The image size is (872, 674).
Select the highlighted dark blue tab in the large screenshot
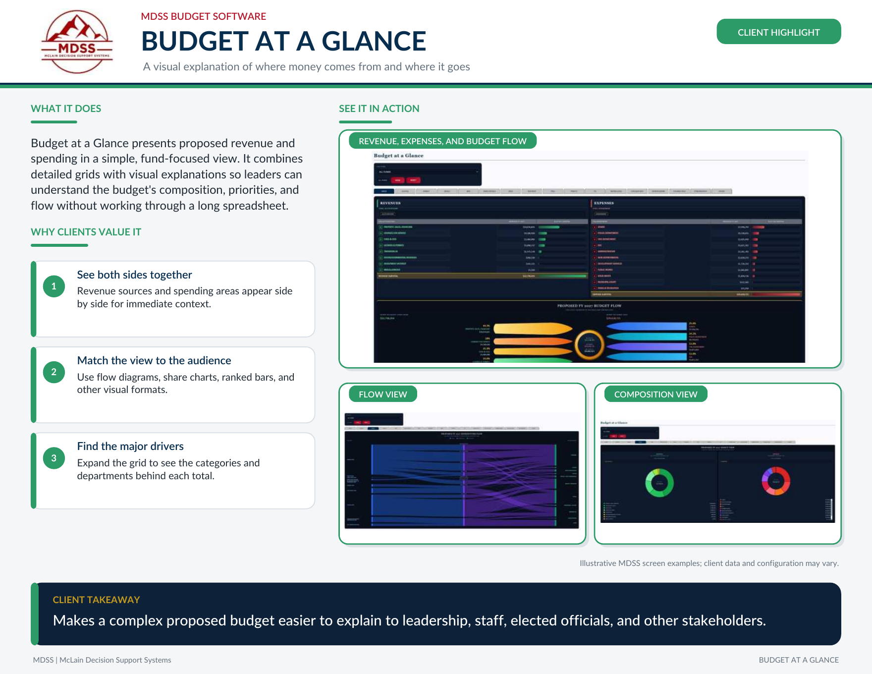[384, 191]
